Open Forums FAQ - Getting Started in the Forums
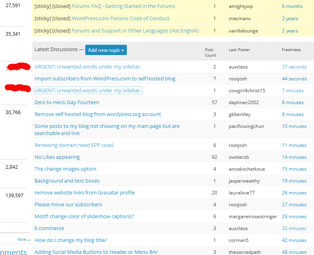 pyautogui.click(x=123, y=6)
